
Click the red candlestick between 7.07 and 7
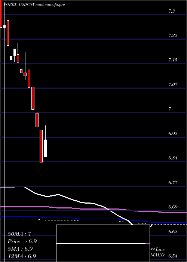pyautogui.click(x=33, y=98)
